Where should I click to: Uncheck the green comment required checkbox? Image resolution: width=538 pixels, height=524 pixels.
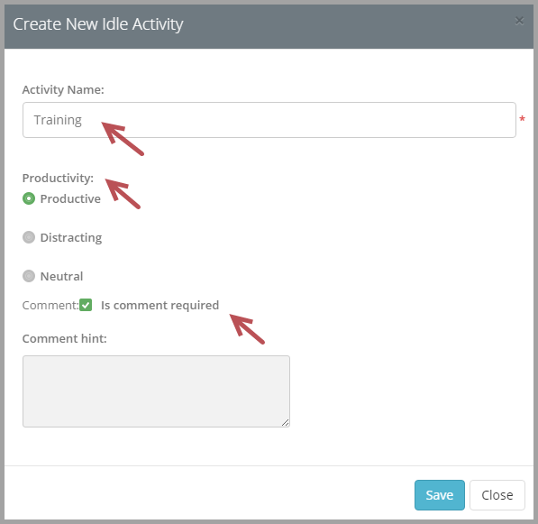[86, 305]
